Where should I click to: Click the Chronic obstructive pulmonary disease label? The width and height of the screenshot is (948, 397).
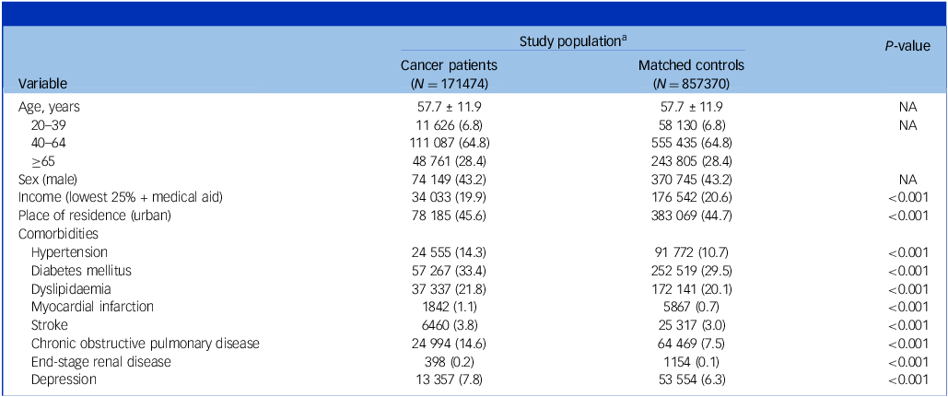tap(146, 342)
